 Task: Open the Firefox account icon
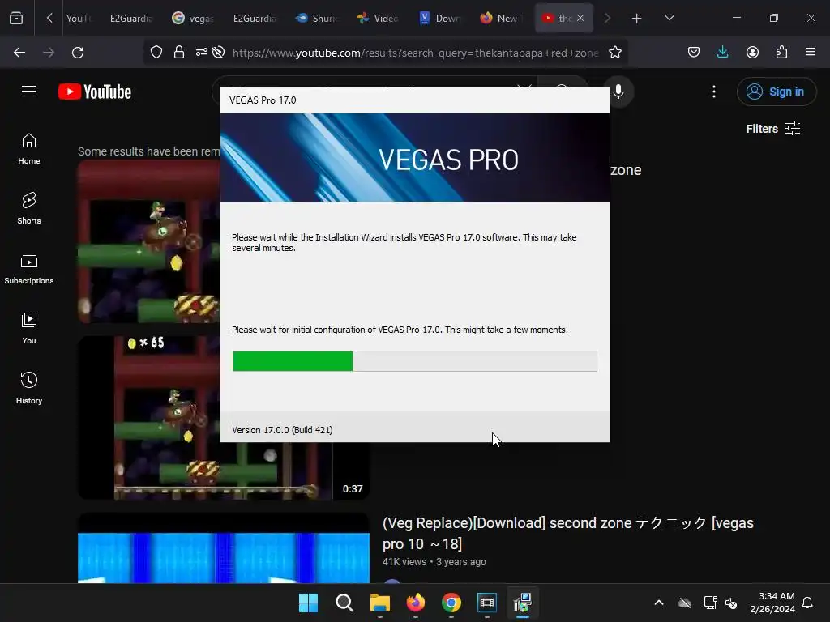752,52
